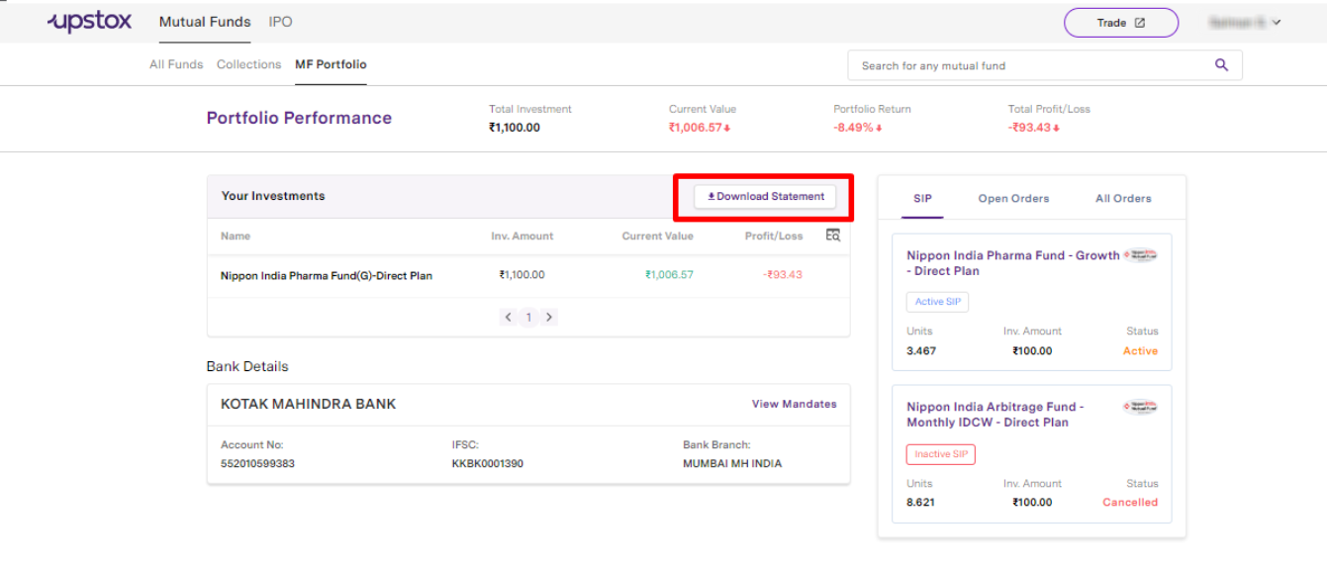The image size is (1327, 570).
Task: Click Nippon logo on Arbitrage Fund card
Action: click(x=1141, y=407)
